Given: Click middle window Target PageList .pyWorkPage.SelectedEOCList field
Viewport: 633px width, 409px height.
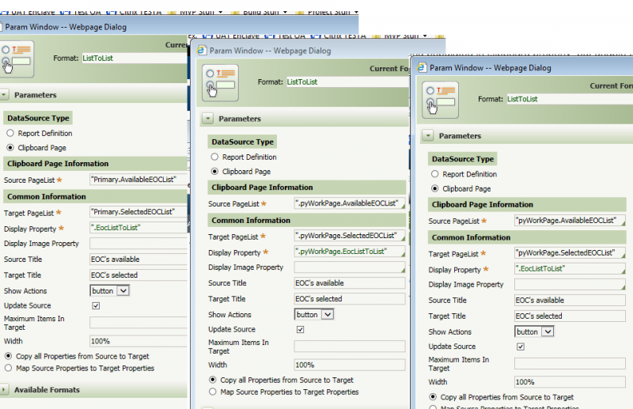Looking at the screenshot, I should [x=350, y=236].
